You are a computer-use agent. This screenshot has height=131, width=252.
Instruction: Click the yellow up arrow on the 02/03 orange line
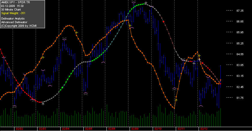43,57
